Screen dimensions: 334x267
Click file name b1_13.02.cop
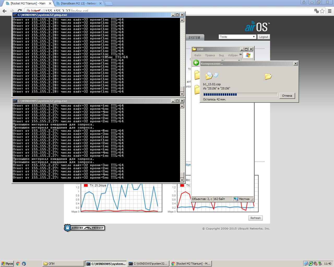point(212,84)
